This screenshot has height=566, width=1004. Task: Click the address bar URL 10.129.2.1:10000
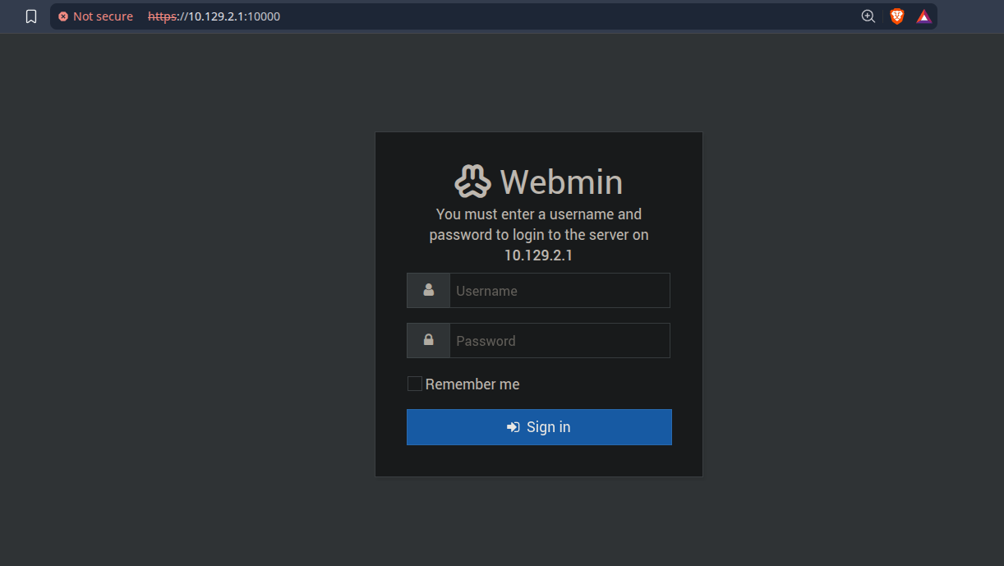point(214,16)
